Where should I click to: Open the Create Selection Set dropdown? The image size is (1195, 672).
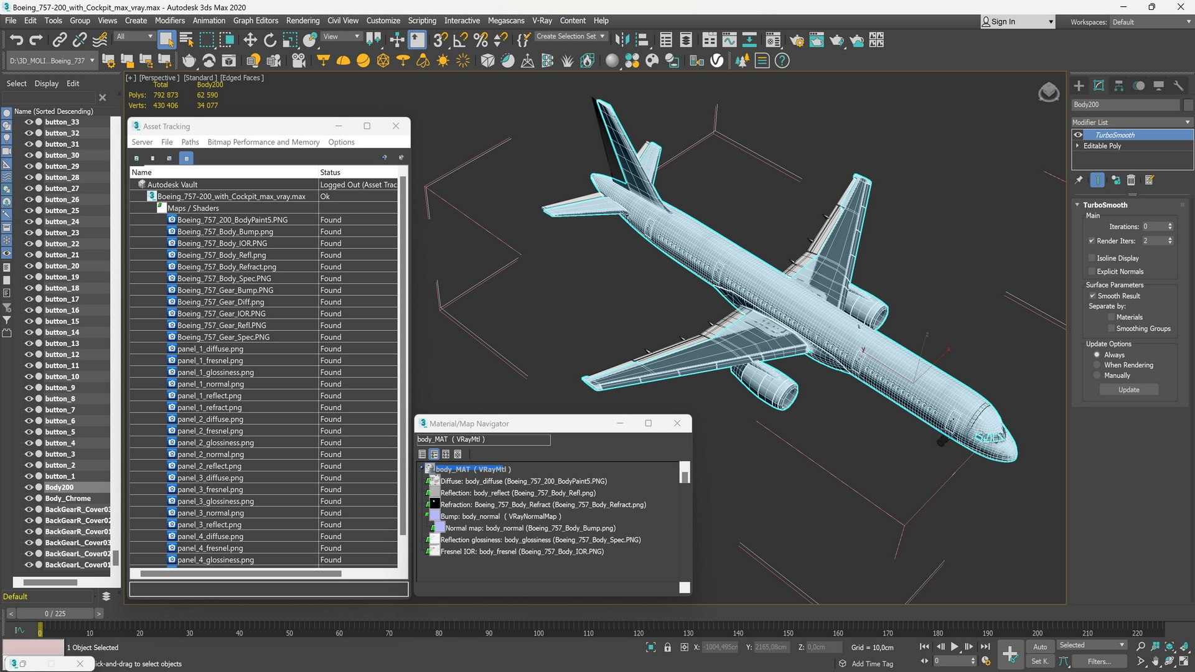point(571,36)
